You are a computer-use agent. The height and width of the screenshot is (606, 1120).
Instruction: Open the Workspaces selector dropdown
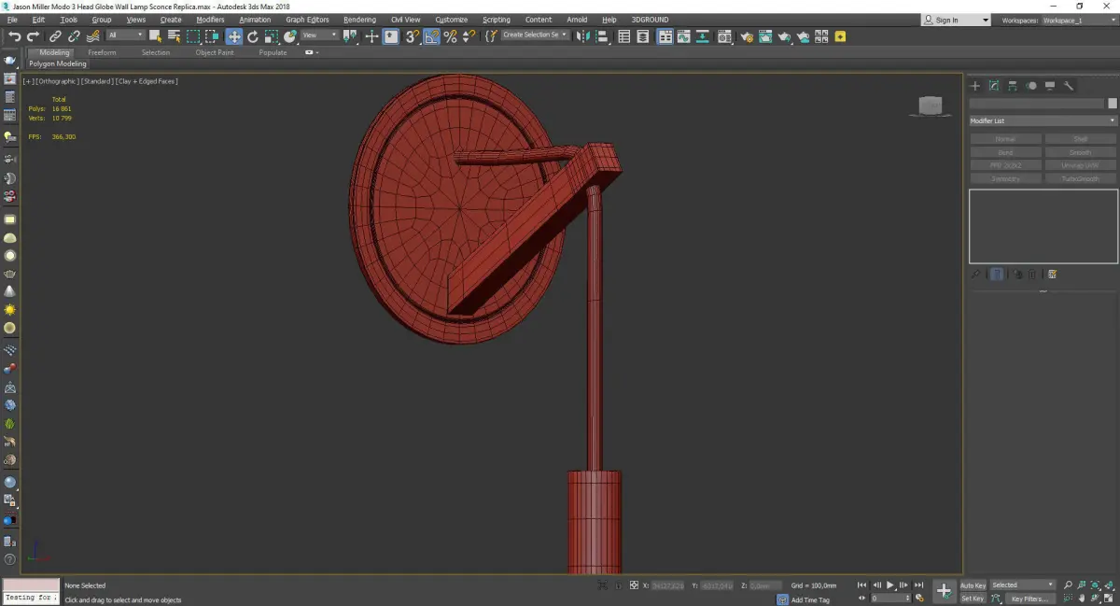(x=1079, y=20)
